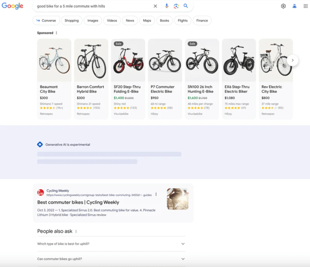Open the EX6 Step-Thru Electric Bike image
Viewport: 310px width, 267px height.
pos(239,60)
